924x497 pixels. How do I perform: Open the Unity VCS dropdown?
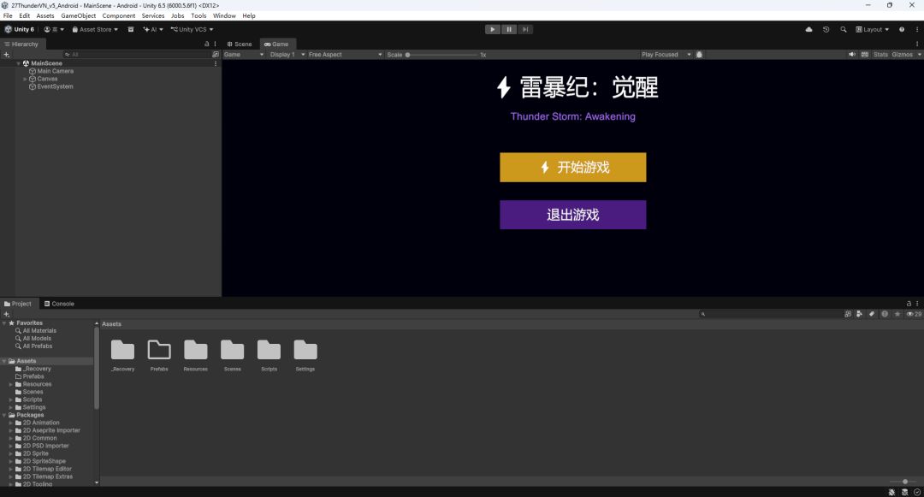(x=192, y=29)
